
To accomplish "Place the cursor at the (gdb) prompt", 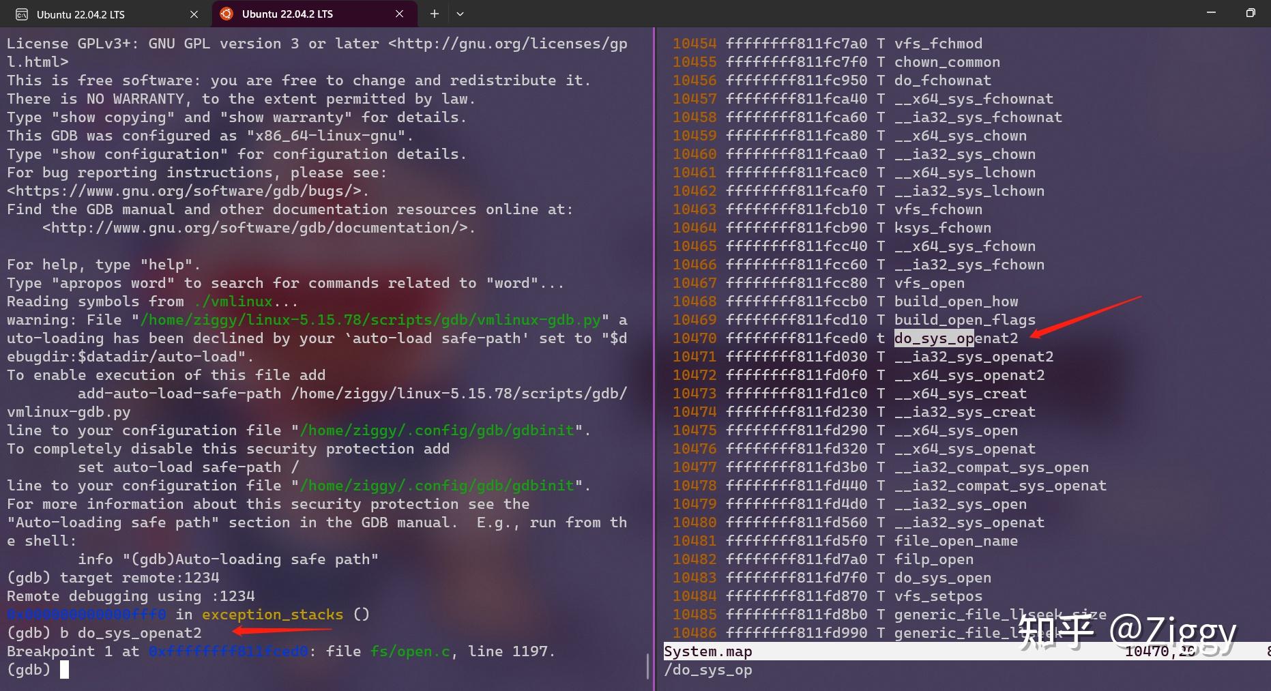I will pyautogui.click(x=65, y=669).
